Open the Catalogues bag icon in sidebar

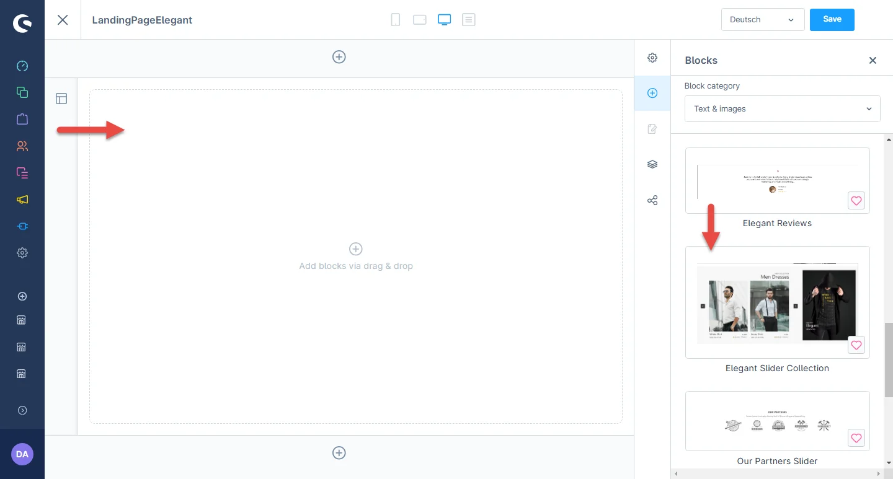[22, 119]
